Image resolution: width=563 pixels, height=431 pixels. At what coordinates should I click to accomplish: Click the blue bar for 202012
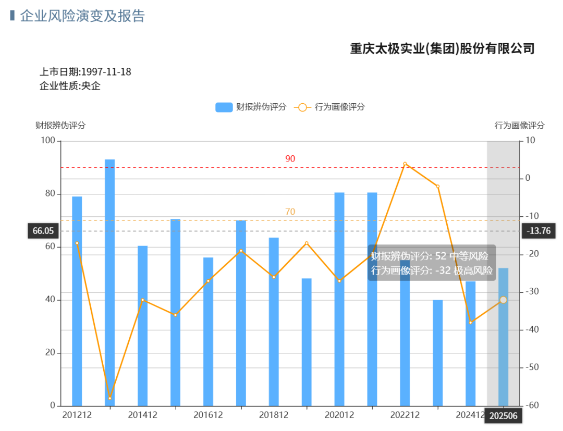(339, 299)
